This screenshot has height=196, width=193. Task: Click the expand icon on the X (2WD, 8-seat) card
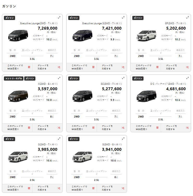click(x=59, y=78)
